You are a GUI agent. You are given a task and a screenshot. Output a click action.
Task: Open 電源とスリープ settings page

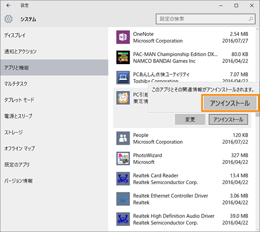(54, 116)
